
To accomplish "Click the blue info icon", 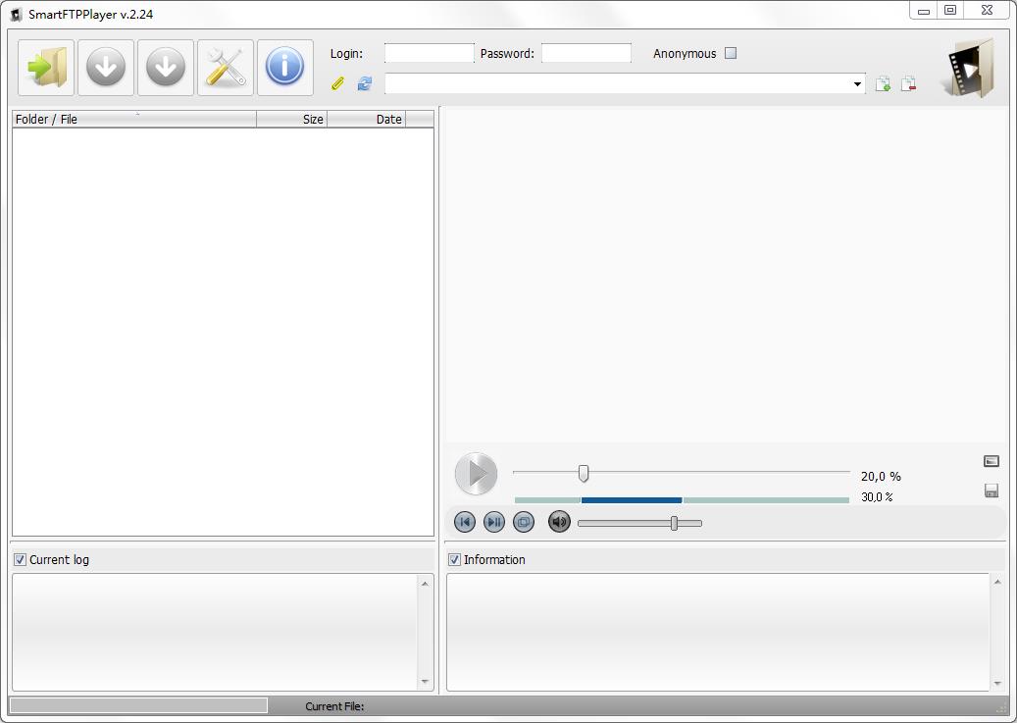I will (284, 68).
